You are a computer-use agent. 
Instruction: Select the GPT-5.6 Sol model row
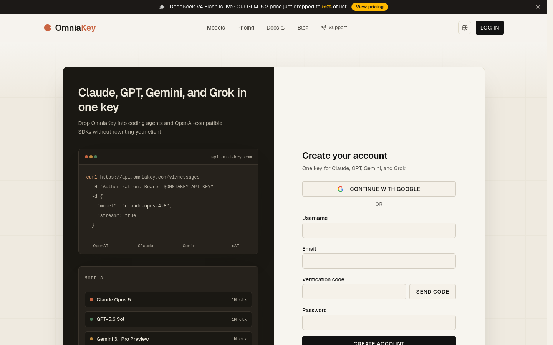(168, 319)
